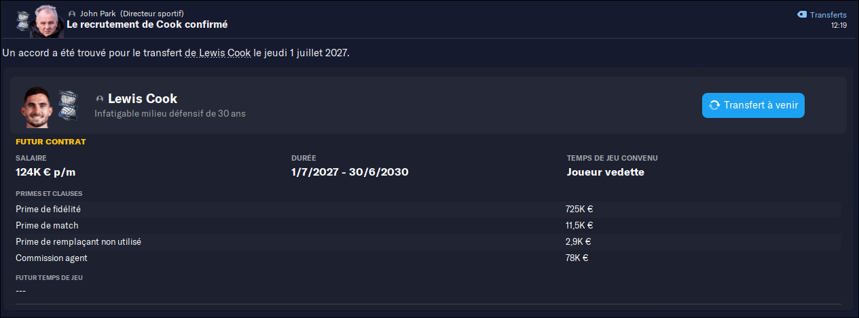This screenshot has height=318, width=859.
Task: Click the club badge beside John Park's photo
Action: click(23, 20)
